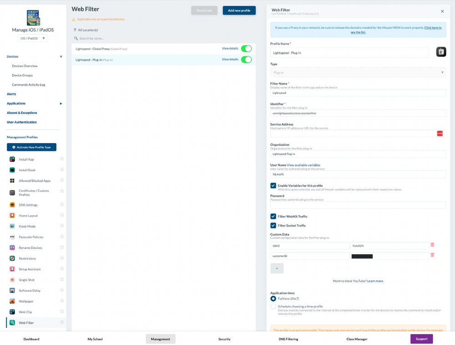Open the Software Delay profile icon
Screen dimensions: 455x345
(12, 291)
